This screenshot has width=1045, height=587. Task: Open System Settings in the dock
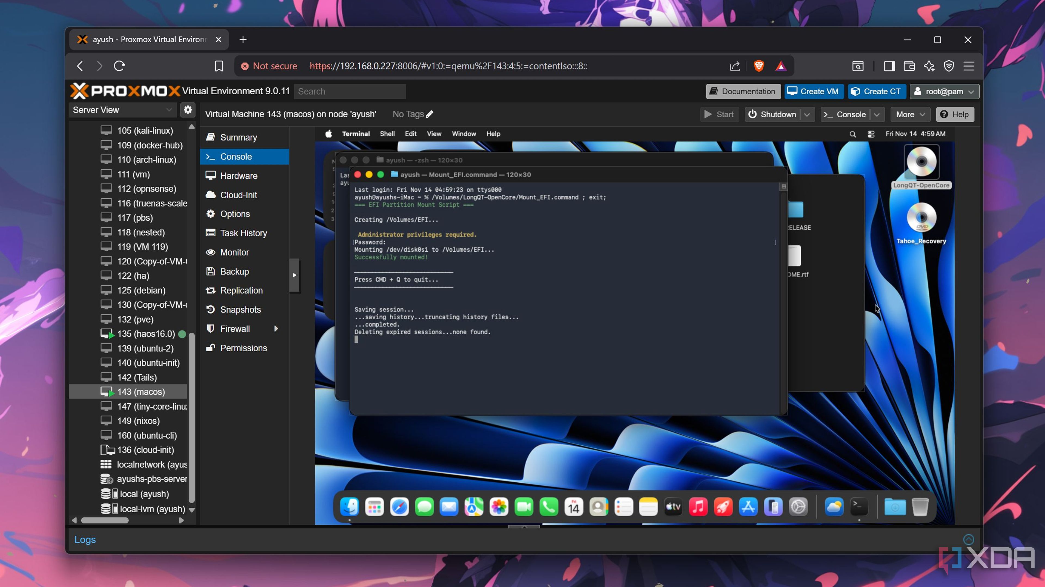point(798,506)
